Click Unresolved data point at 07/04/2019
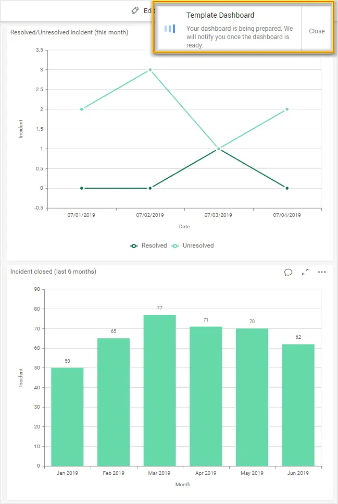The height and width of the screenshot is (504, 338). 287,109
